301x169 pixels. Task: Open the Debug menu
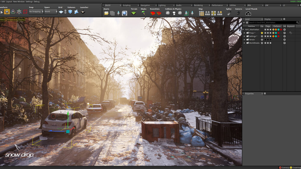click(x=37, y=2)
